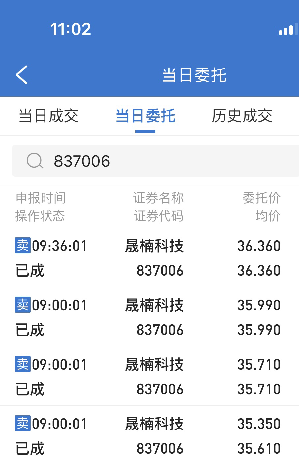Screen dimensions: 299x470
Task: Tap code 837006 in the 35.350 order
Action: coord(160,449)
